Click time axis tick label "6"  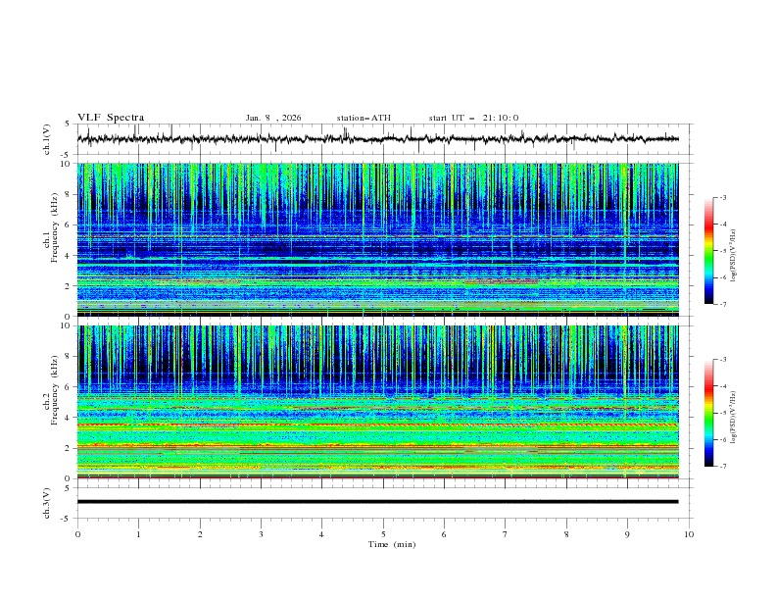[x=444, y=534]
